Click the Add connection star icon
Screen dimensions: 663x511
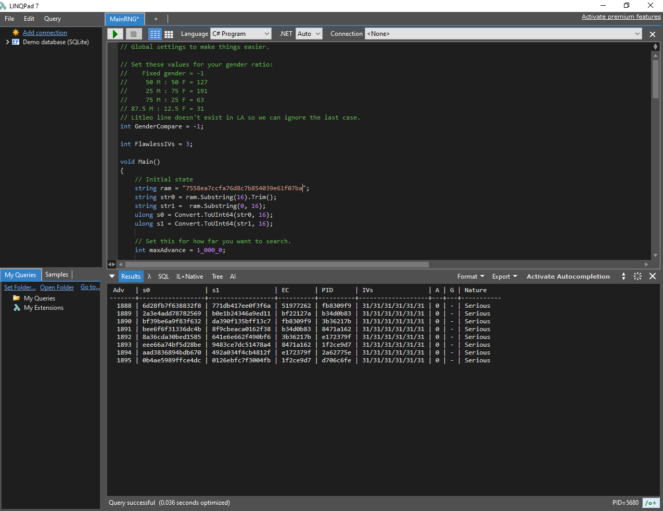tap(16, 32)
